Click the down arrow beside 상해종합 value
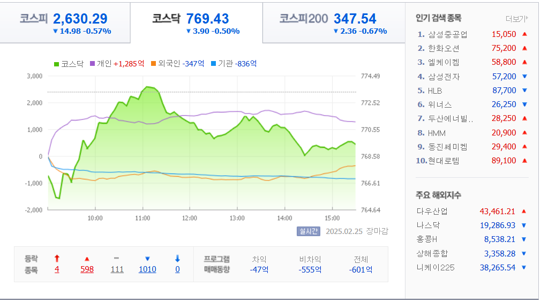 [524, 254]
